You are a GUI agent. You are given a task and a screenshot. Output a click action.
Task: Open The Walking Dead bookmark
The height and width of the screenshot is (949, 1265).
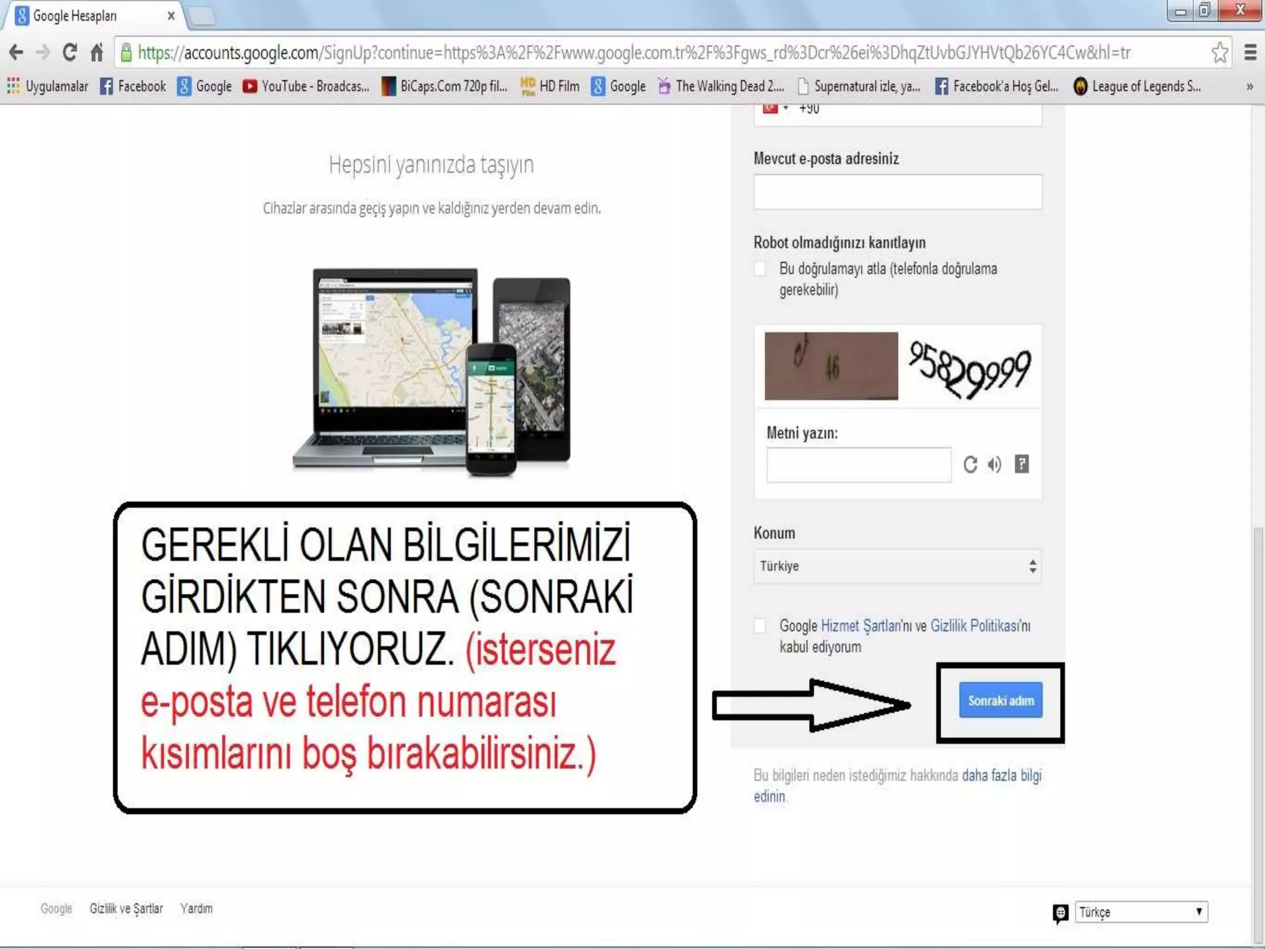click(x=721, y=86)
